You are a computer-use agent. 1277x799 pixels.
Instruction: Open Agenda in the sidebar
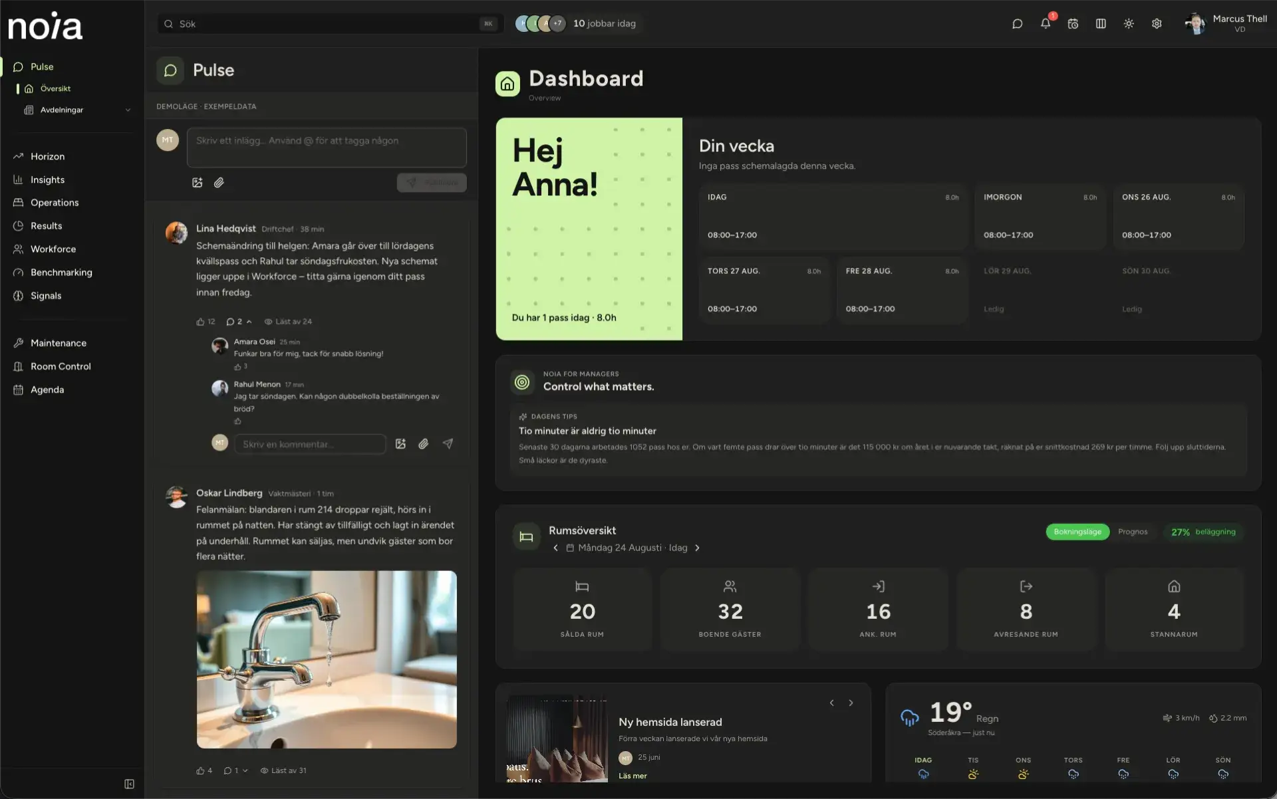47,390
